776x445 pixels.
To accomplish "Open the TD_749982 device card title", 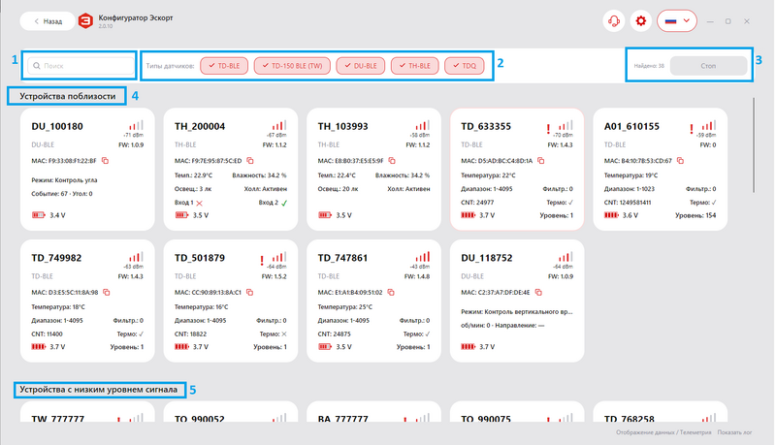I will click(x=57, y=258).
